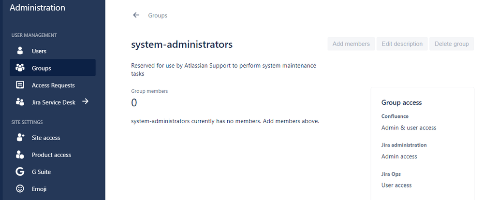The image size is (483, 200).
Task: Click the back arrow beside Groups
Action: [136, 15]
